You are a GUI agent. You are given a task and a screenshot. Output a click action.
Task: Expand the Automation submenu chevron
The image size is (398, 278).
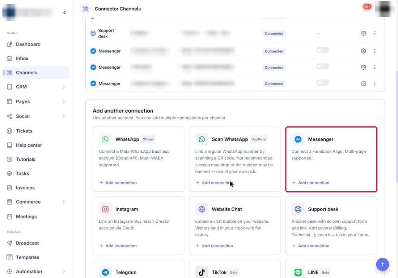tap(63, 272)
